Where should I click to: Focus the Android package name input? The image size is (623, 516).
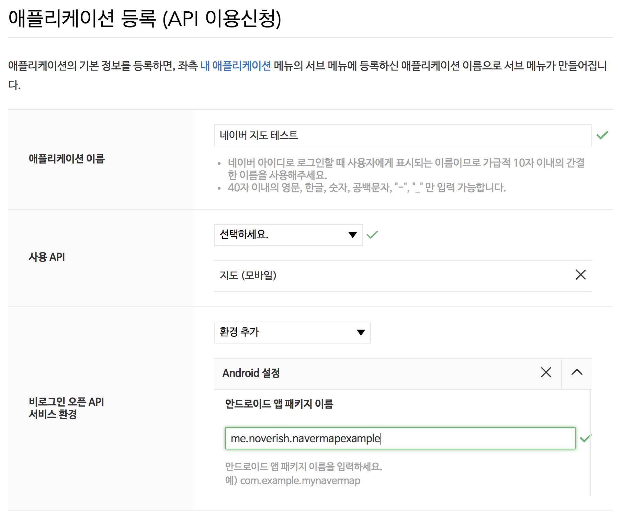click(400, 438)
